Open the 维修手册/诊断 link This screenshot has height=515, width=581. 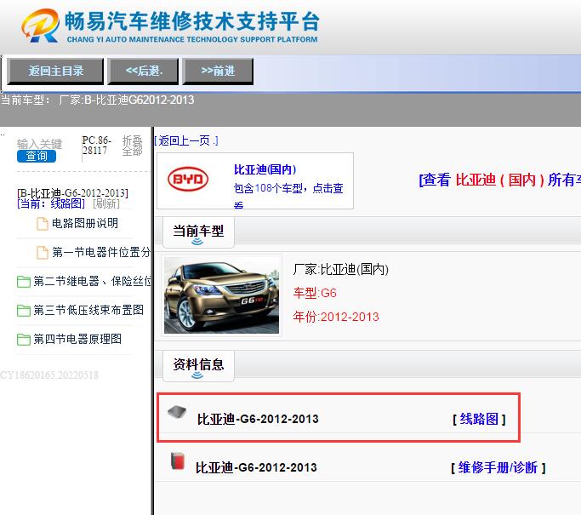pos(498,467)
